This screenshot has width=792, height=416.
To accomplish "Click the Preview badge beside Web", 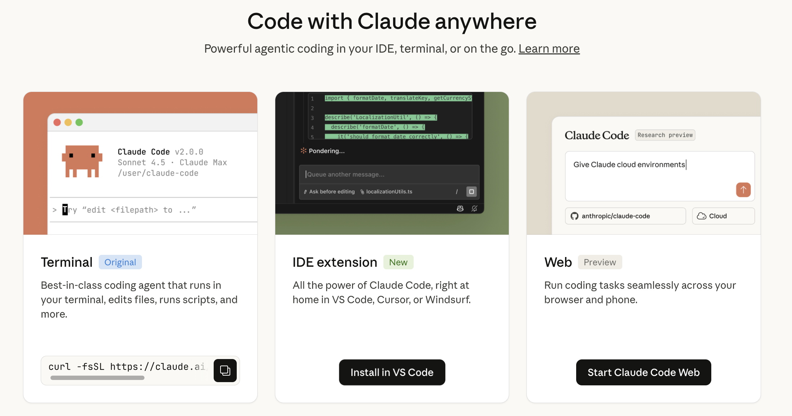I will (600, 262).
